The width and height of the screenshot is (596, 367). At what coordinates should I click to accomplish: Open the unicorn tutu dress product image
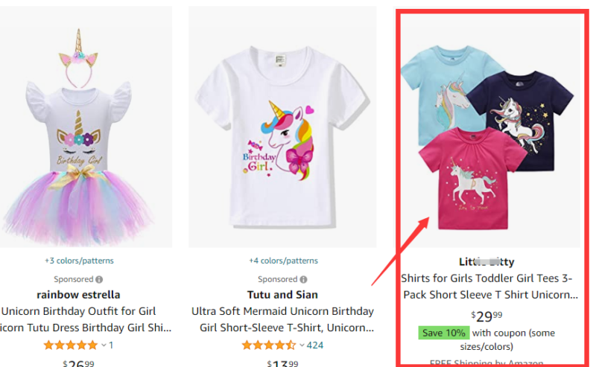[x=86, y=127]
